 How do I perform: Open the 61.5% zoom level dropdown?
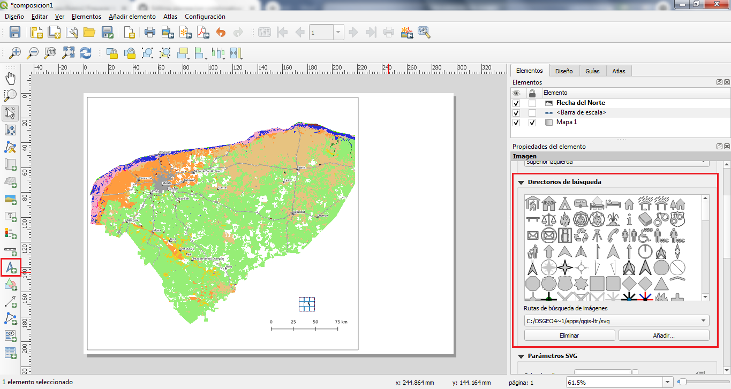coord(667,383)
